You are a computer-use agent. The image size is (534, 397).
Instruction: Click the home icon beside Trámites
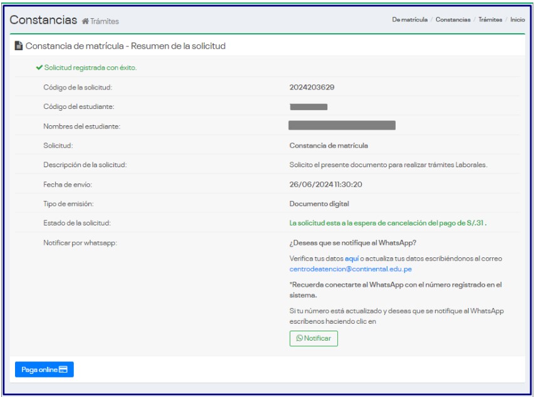click(85, 21)
